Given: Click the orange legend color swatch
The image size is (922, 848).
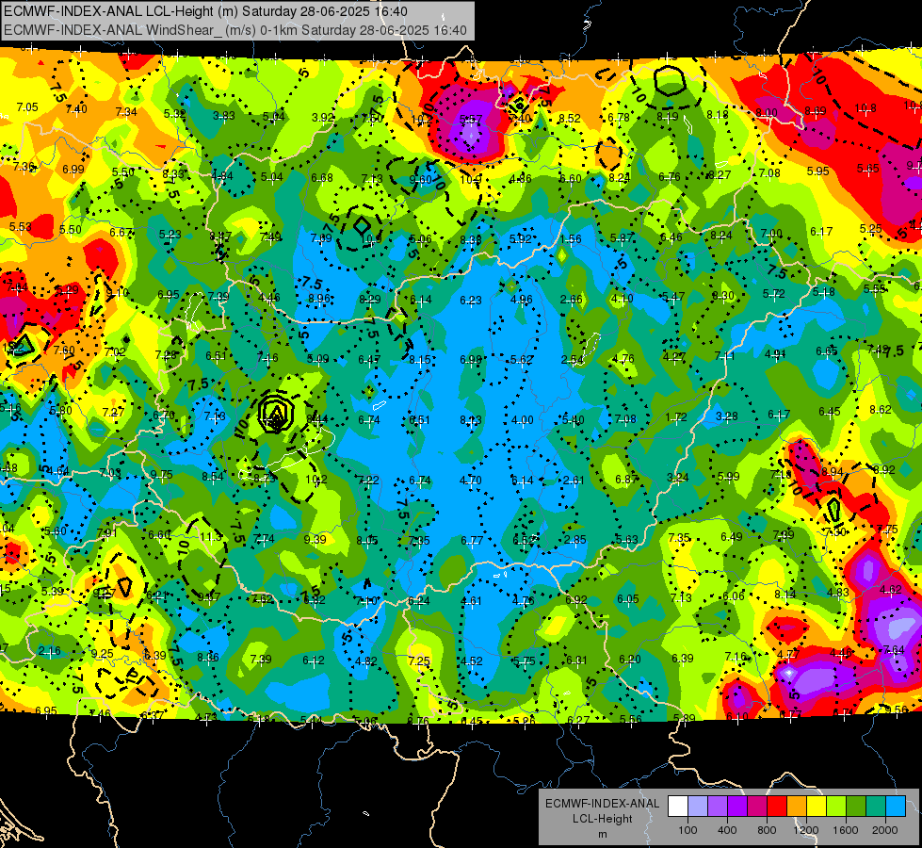Looking at the screenshot, I should [x=797, y=807].
